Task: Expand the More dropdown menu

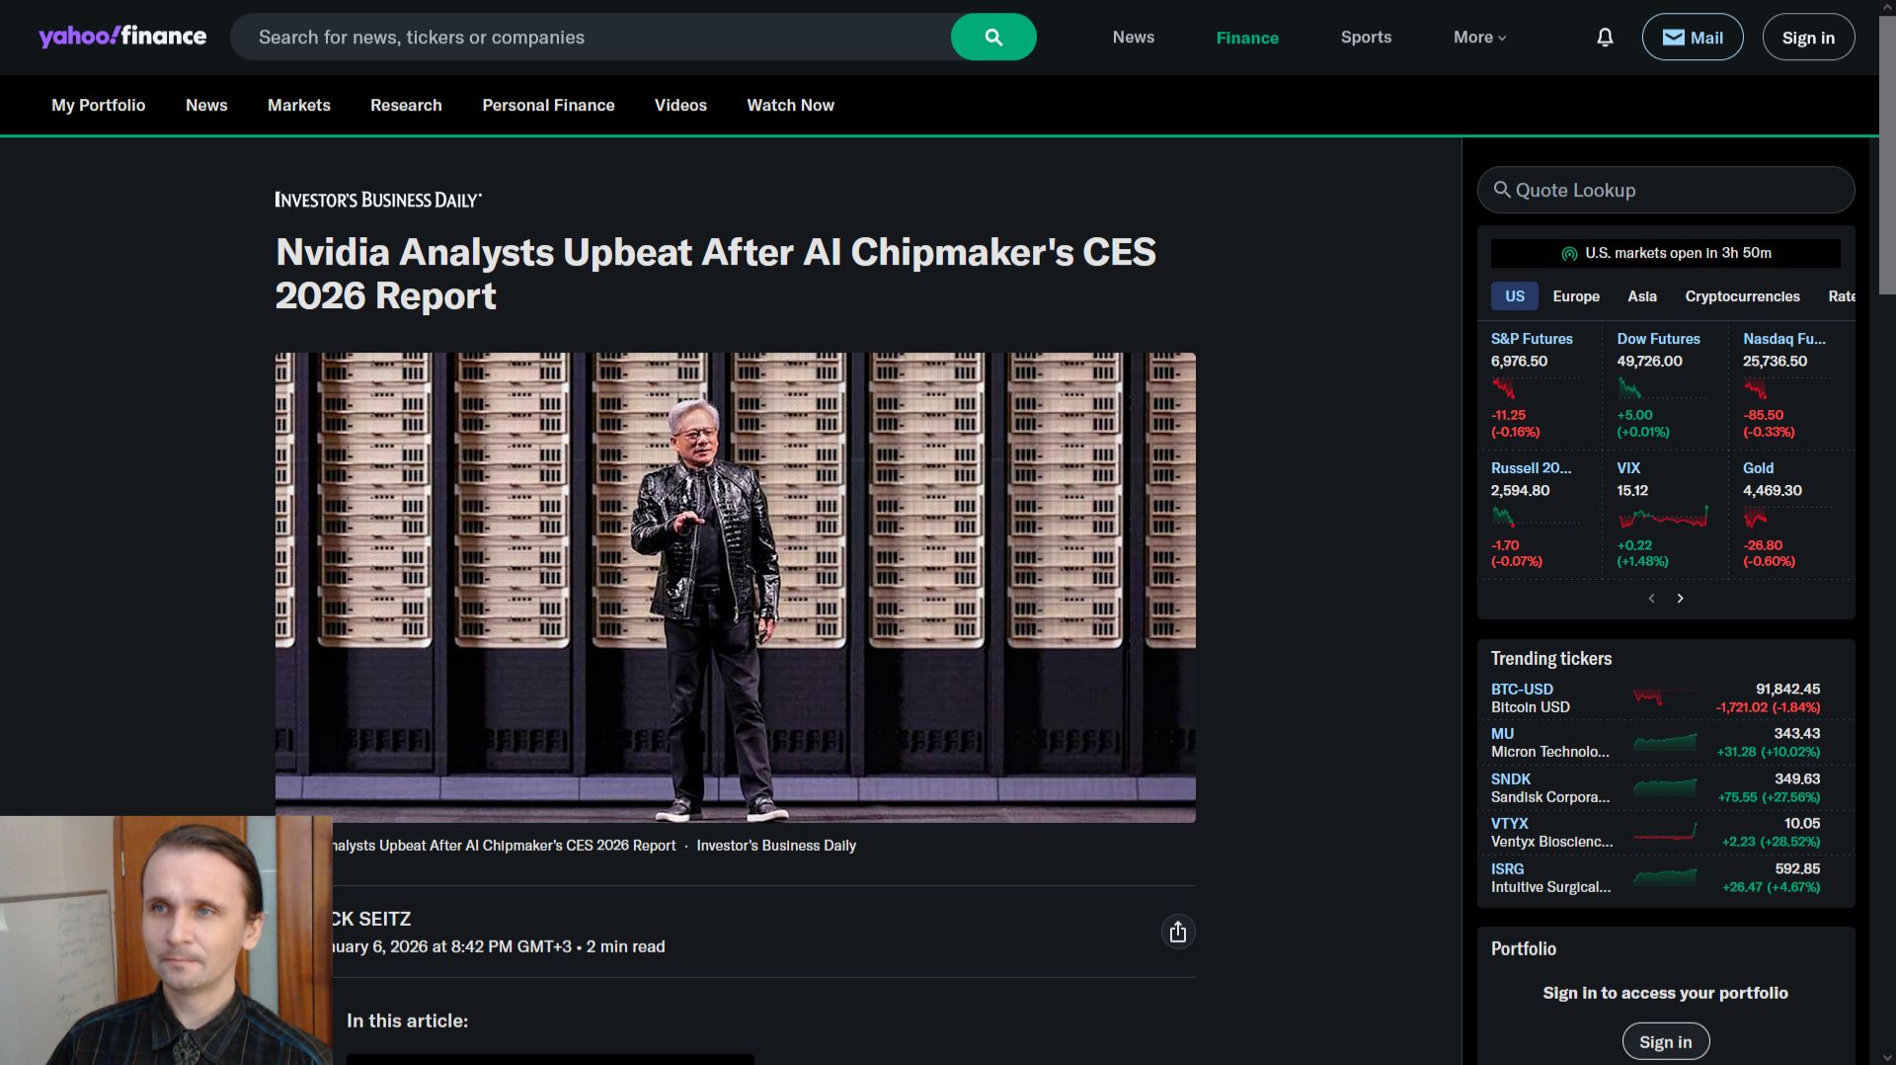Action: [1479, 37]
